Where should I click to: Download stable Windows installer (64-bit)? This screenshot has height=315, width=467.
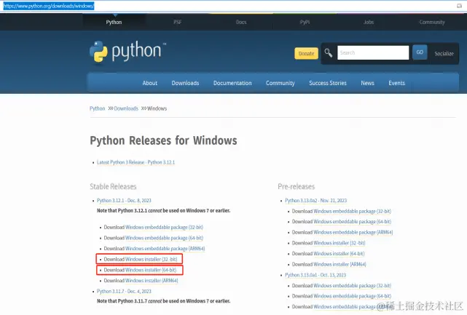click(151, 270)
